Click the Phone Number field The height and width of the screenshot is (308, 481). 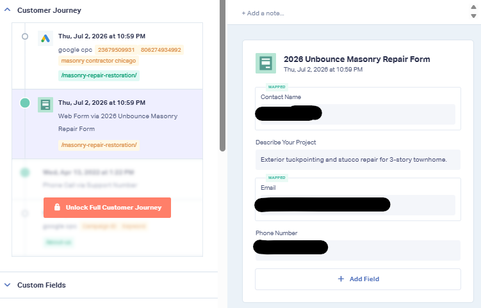tap(357, 250)
